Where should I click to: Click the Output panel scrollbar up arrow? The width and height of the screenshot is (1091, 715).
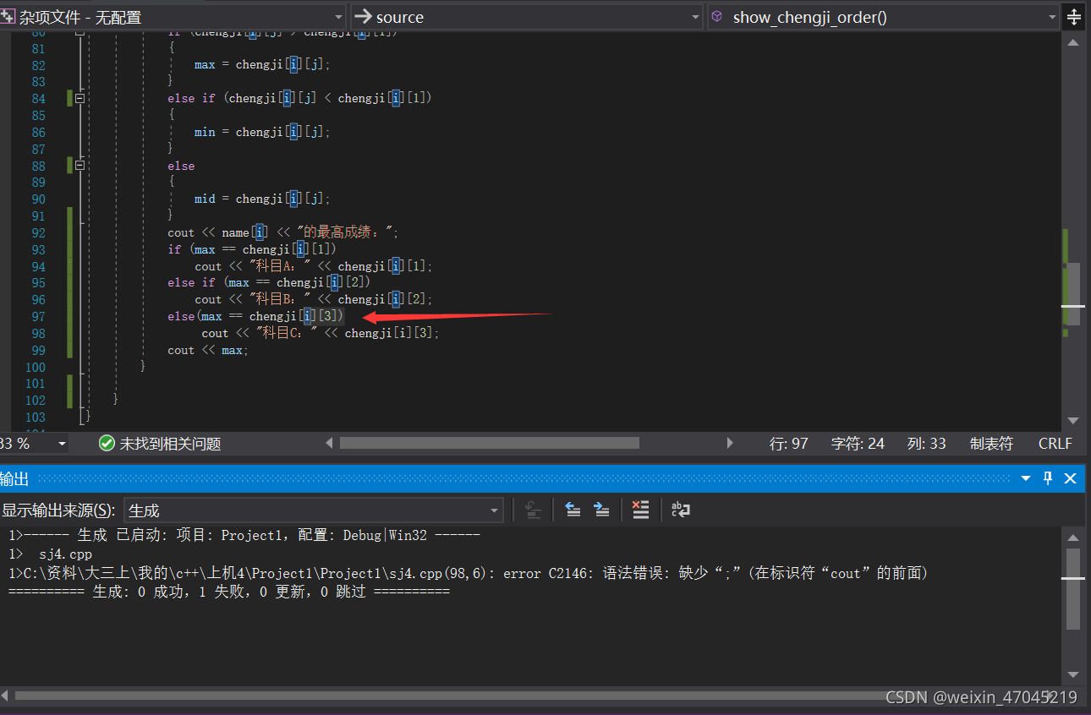coord(1073,537)
